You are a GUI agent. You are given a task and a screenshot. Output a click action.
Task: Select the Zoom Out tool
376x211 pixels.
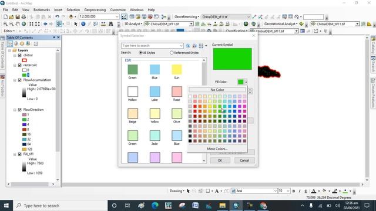[11, 24]
